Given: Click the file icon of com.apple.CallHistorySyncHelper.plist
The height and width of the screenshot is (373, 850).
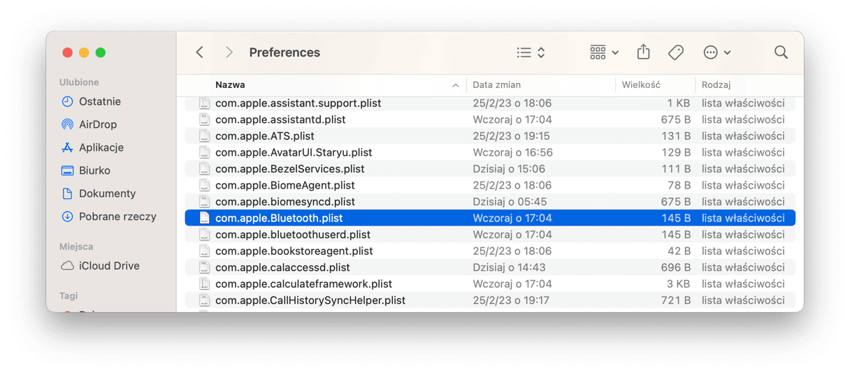Looking at the screenshot, I should pyautogui.click(x=204, y=300).
